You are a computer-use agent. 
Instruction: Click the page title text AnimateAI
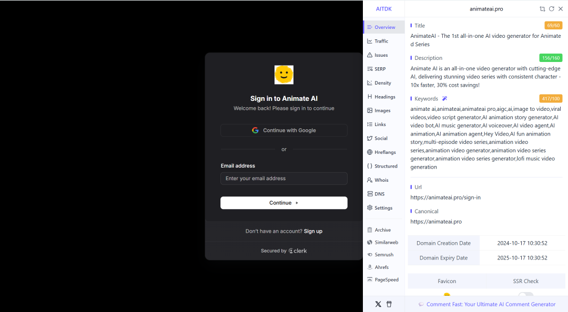[x=485, y=40]
